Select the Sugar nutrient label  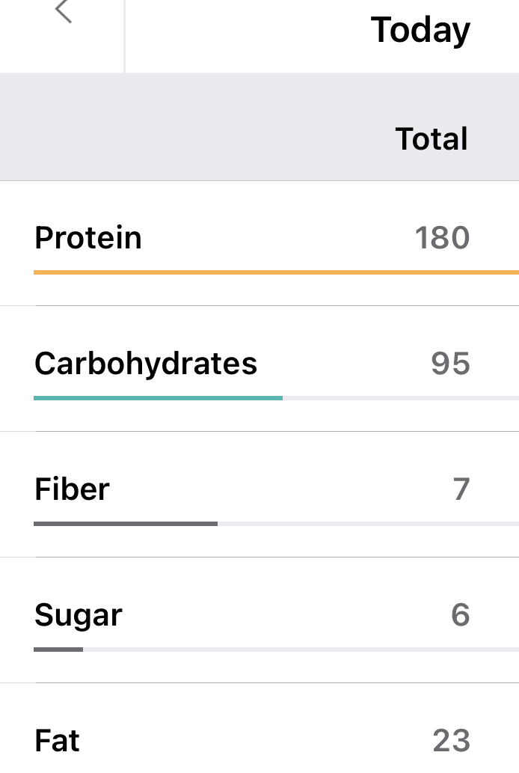pos(79,615)
